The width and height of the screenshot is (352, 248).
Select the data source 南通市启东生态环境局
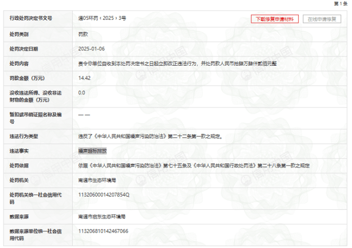click(x=102, y=216)
